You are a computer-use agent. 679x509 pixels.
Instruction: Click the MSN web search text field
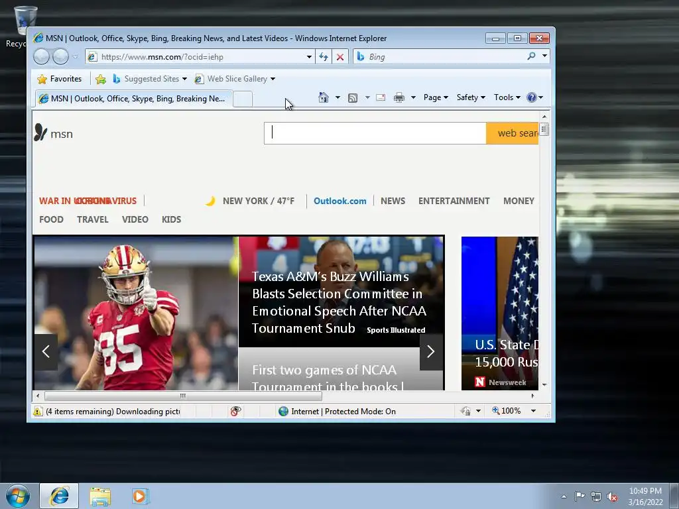coord(375,133)
